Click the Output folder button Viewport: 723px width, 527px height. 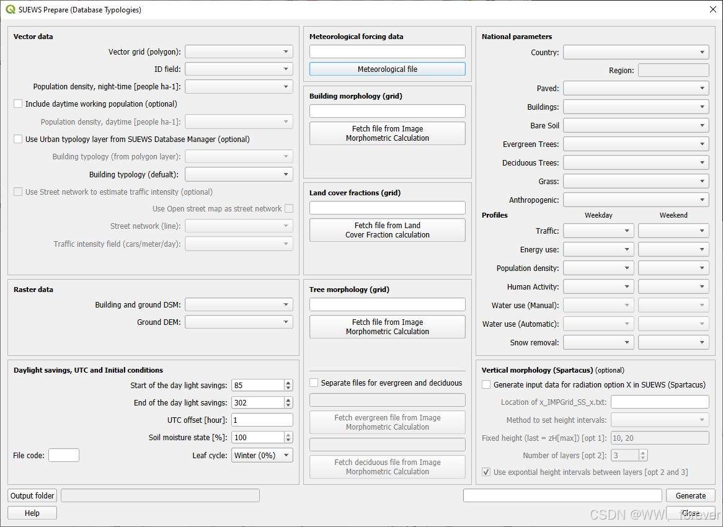(x=32, y=495)
